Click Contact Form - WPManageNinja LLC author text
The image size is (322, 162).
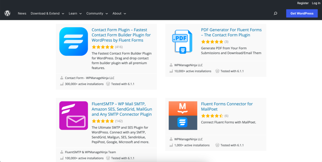click(x=90, y=78)
